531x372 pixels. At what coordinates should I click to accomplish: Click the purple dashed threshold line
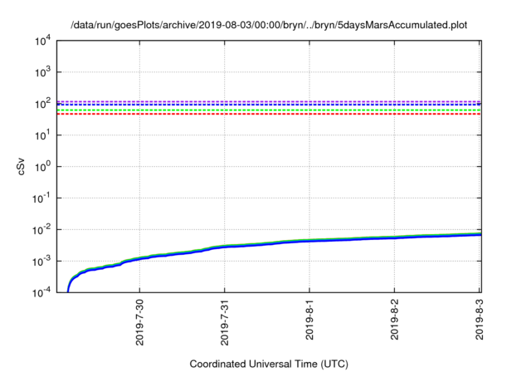(269, 101)
